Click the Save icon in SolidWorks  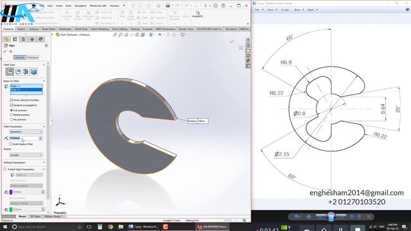[159, 6]
